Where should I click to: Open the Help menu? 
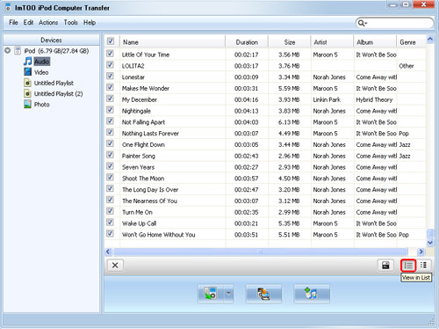(90, 23)
